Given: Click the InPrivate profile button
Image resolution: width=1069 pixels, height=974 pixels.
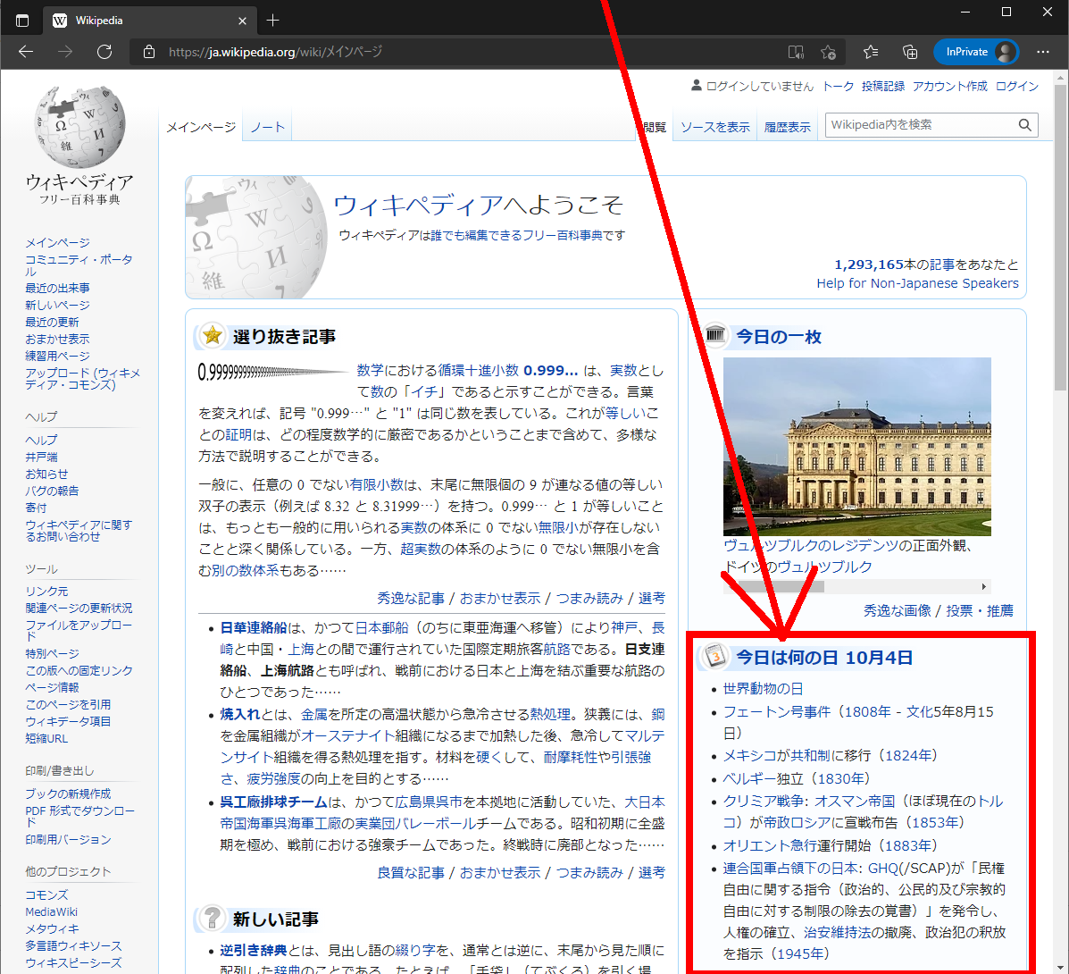Looking at the screenshot, I should tap(975, 52).
